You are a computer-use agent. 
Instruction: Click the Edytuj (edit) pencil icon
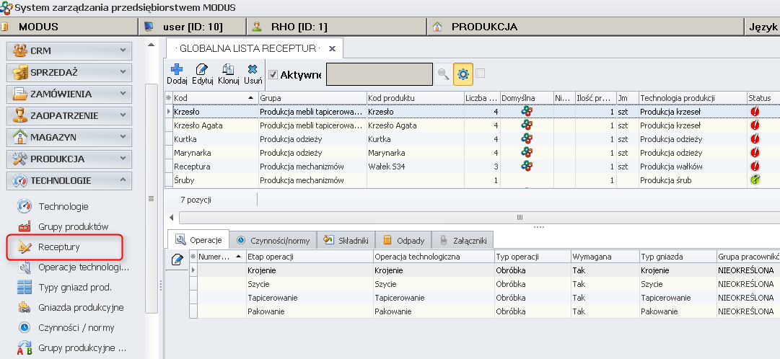202,69
